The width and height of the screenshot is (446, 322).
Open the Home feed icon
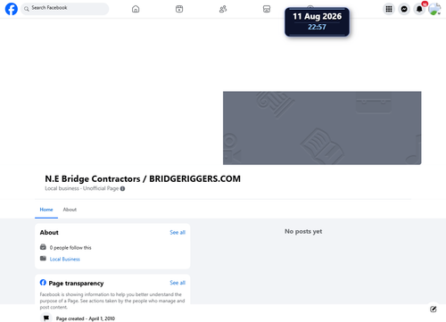click(136, 9)
